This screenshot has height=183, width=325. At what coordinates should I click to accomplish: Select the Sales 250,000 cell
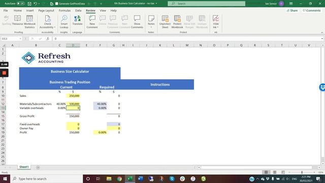coord(73,96)
